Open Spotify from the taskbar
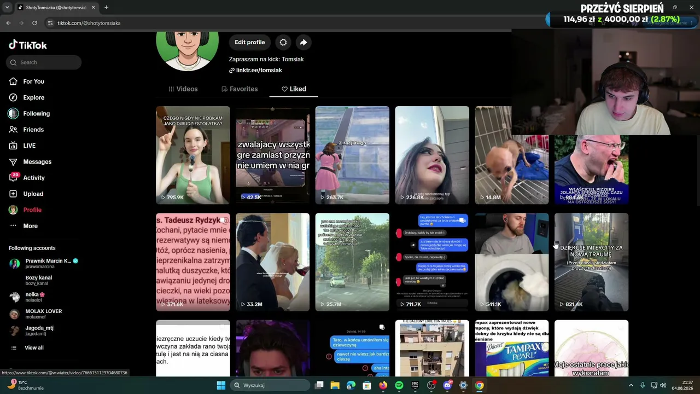Screen dimensions: 700x394 tap(399, 385)
